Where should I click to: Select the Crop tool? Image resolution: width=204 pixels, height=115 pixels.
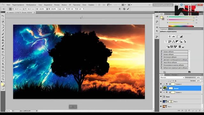(x=3, y=28)
